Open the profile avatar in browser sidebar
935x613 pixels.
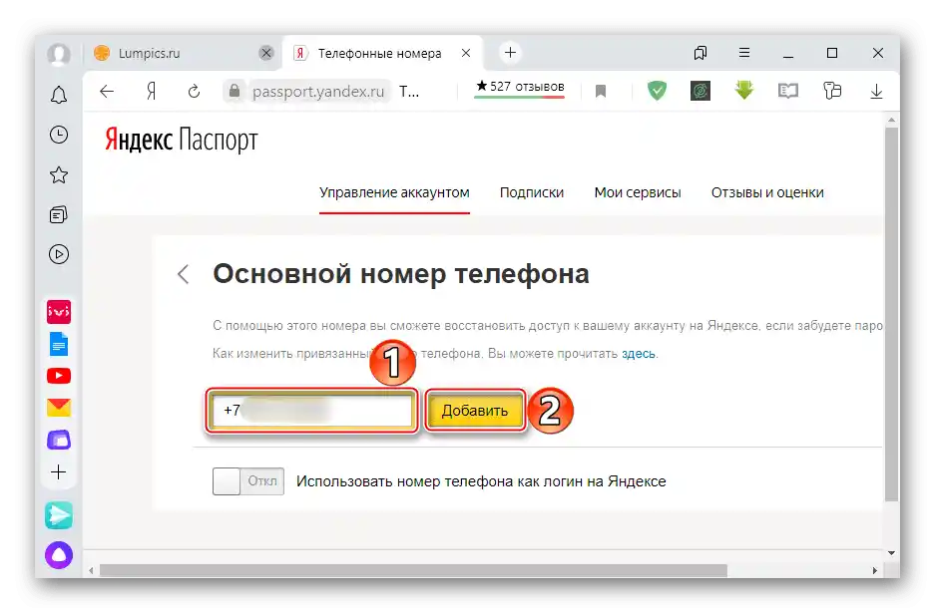(x=59, y=54)
